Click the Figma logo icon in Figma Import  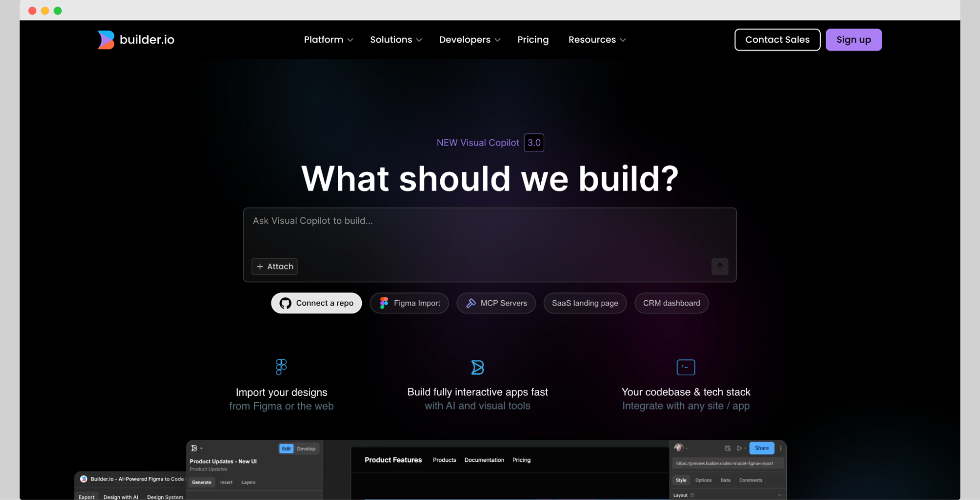coord(384,303)
